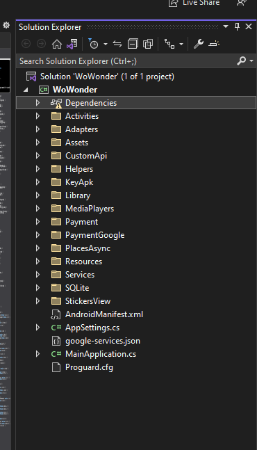Expand the Library folder
Image resolution: width=257 pixels, height=450 pixels.
tap(38, 195)
